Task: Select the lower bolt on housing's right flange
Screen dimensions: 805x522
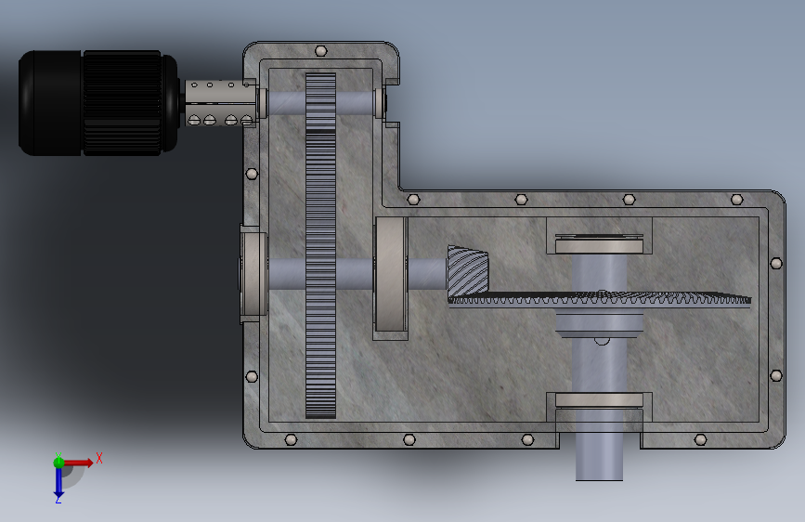Action: (776, 376)
